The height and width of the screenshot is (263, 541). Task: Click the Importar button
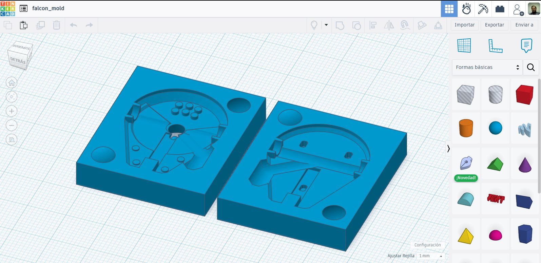(464, 25)
